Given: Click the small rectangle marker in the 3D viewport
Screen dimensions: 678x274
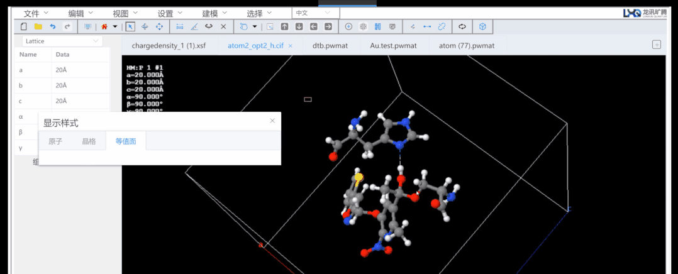Looking at the screenshot, I should (x=308, y=99).
